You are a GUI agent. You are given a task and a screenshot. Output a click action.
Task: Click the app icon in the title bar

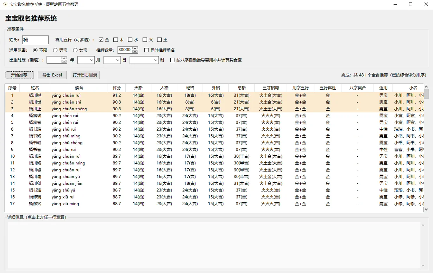(x=5, y=5)
